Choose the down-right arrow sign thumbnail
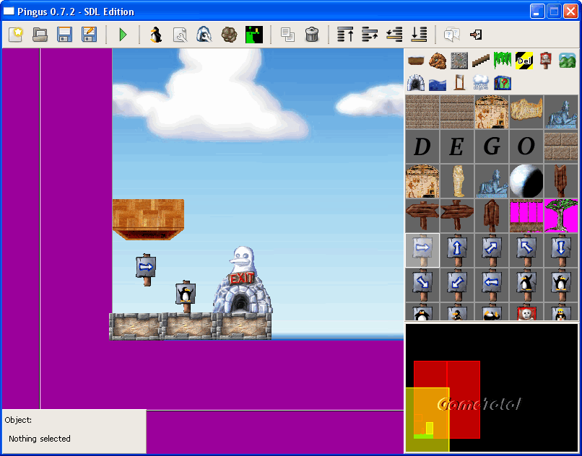Screen dimensions: 582x456 (422, 284)
